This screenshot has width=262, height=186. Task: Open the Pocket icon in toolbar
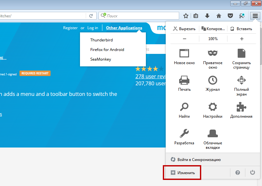(x=230, y=16)
